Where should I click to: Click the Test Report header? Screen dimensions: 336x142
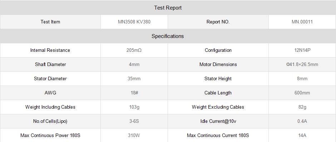(168, 8)
